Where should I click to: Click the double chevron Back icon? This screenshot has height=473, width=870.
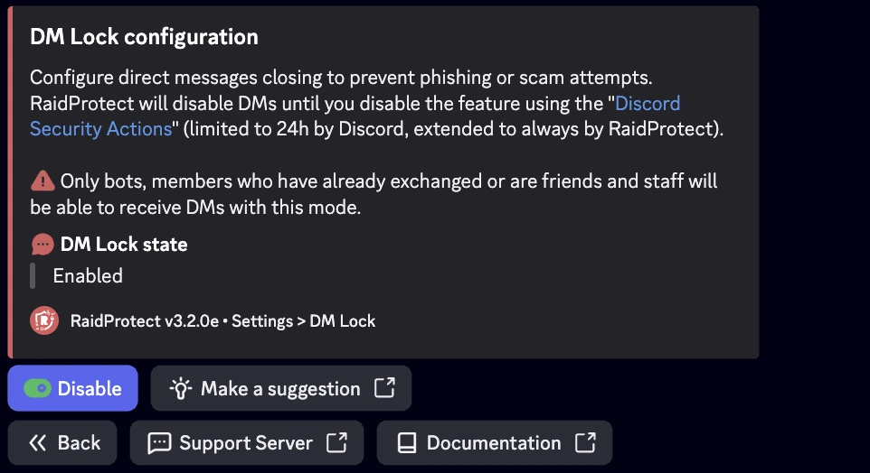[37, 443]
